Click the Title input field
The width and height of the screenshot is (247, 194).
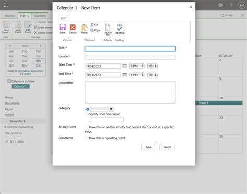(x=130, y=49)
